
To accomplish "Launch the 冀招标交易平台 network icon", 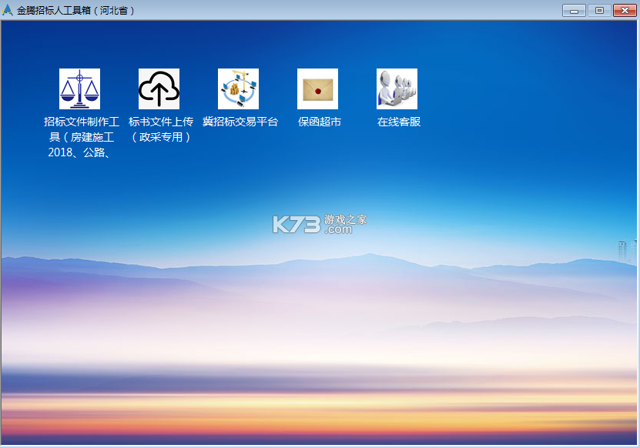I will click(x=239, y=89).
